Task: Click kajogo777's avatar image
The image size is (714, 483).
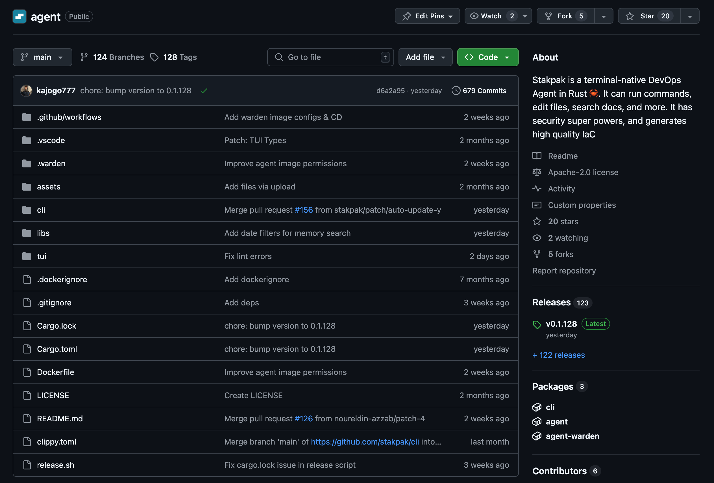Action: (x=26, y=91)
